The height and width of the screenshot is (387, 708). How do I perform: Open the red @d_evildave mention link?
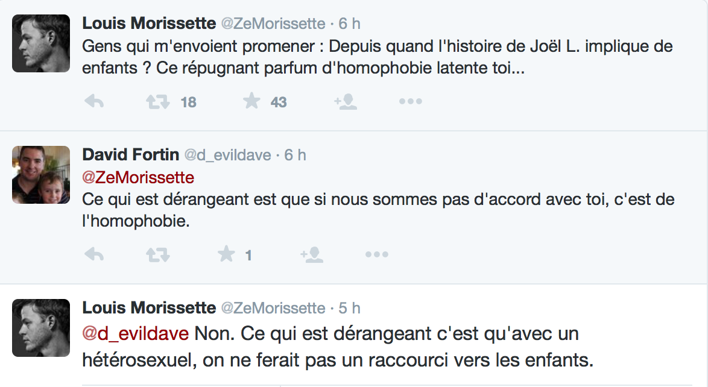click(x=136, y=334)
